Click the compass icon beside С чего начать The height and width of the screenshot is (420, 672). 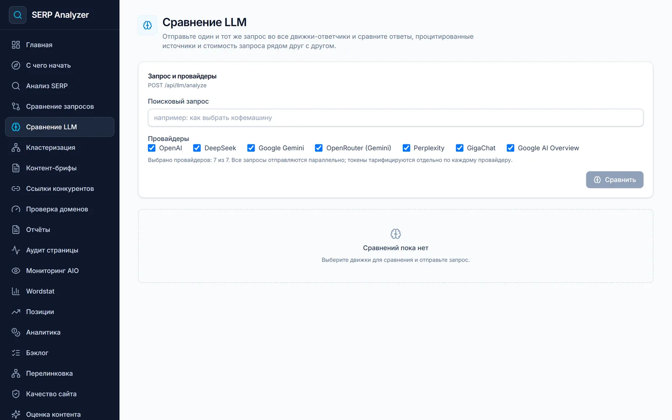coord(16,66)
